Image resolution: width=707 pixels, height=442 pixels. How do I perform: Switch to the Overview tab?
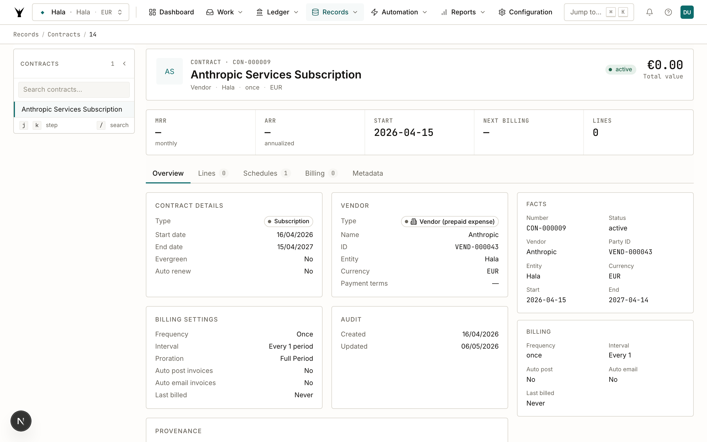coord(168,173)
